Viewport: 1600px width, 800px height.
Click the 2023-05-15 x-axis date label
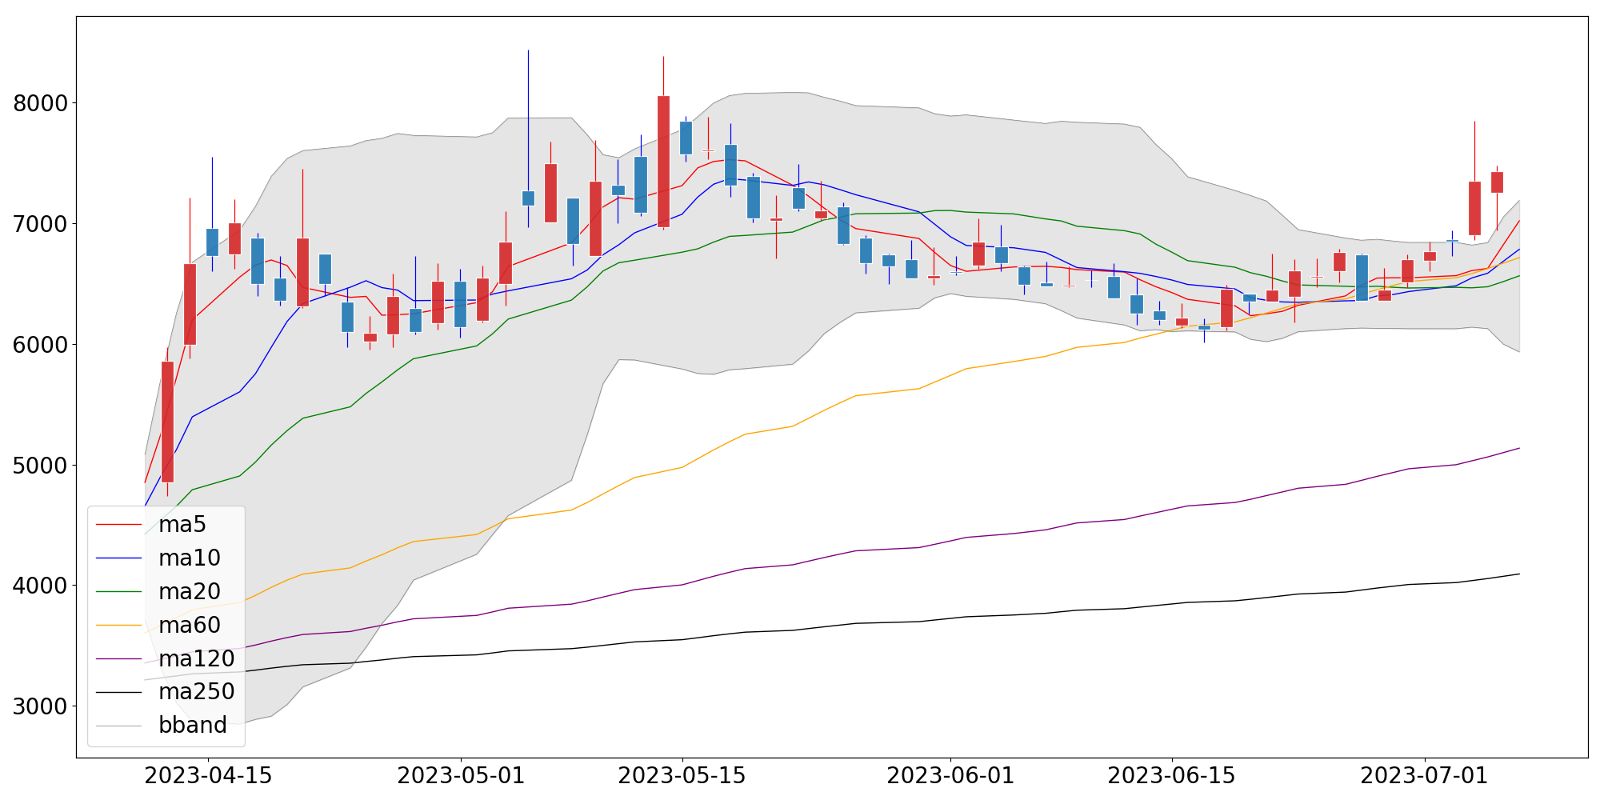pyautogui.click(x=682, y=776)
